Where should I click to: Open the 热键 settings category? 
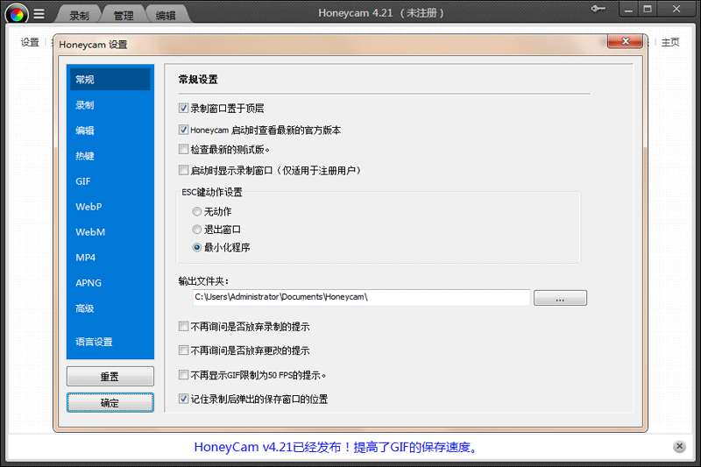click(85, 156)
